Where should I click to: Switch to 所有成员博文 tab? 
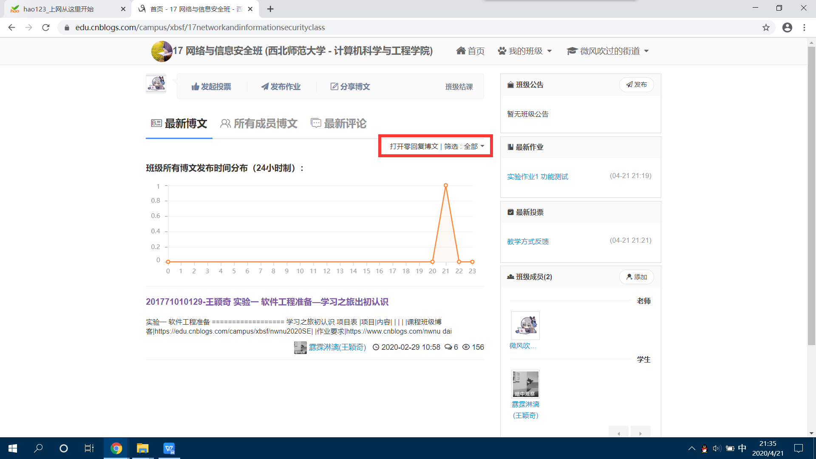click(x=259, y=124)
